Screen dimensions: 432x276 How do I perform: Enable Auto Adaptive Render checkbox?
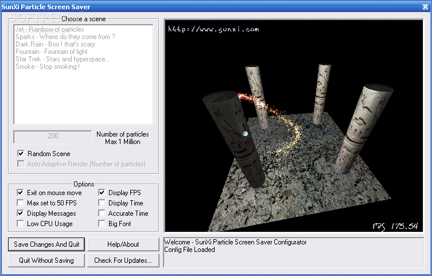click(21, 164)
